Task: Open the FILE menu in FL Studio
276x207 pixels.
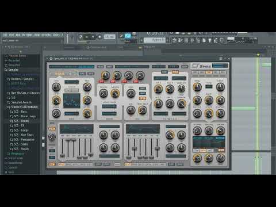Action: point(5,35)
